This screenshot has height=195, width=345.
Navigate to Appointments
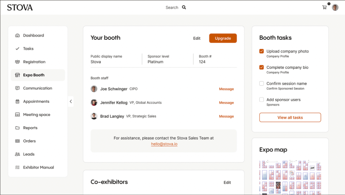tap(38, 101)
